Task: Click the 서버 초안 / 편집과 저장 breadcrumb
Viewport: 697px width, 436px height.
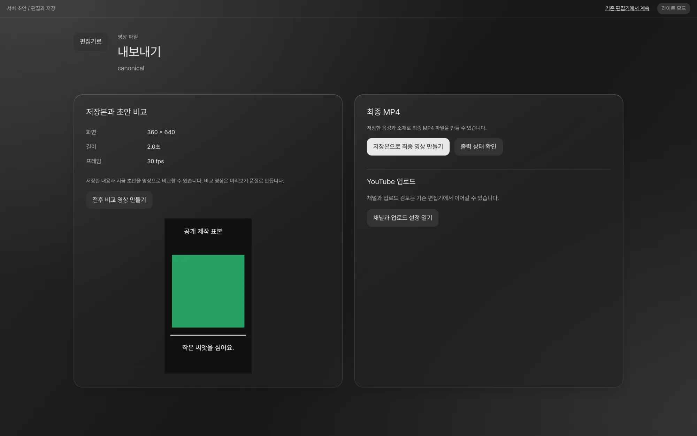Action: tap(31, 8)
